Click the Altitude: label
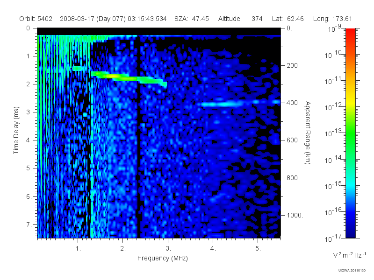 point(230,19)
